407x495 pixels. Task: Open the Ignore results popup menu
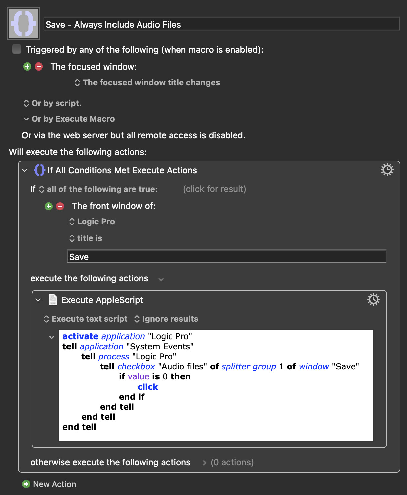tap(166, 319)
